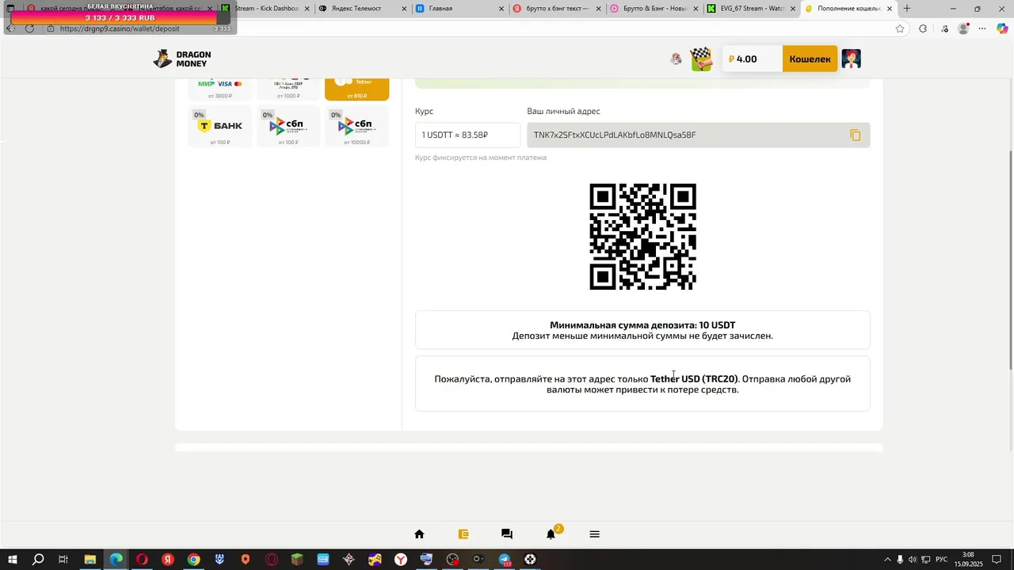Switch the РУС input language
Image resolution: width=1014 pixels, height=570 pixels.
coord(942,560)
